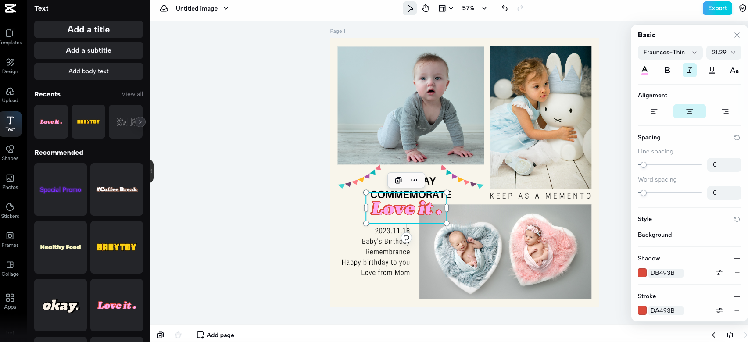Screen dimensions: 748x342
Task: Change text letter case (Aa)
Action: (x=734, y=70)
